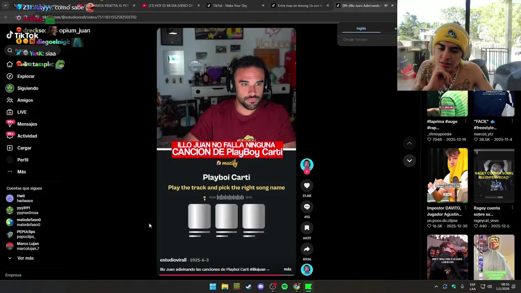The height and width of the screenshot is (293, 521).
Task: Open options for #laprima video card
Action: tap(466, 121)
